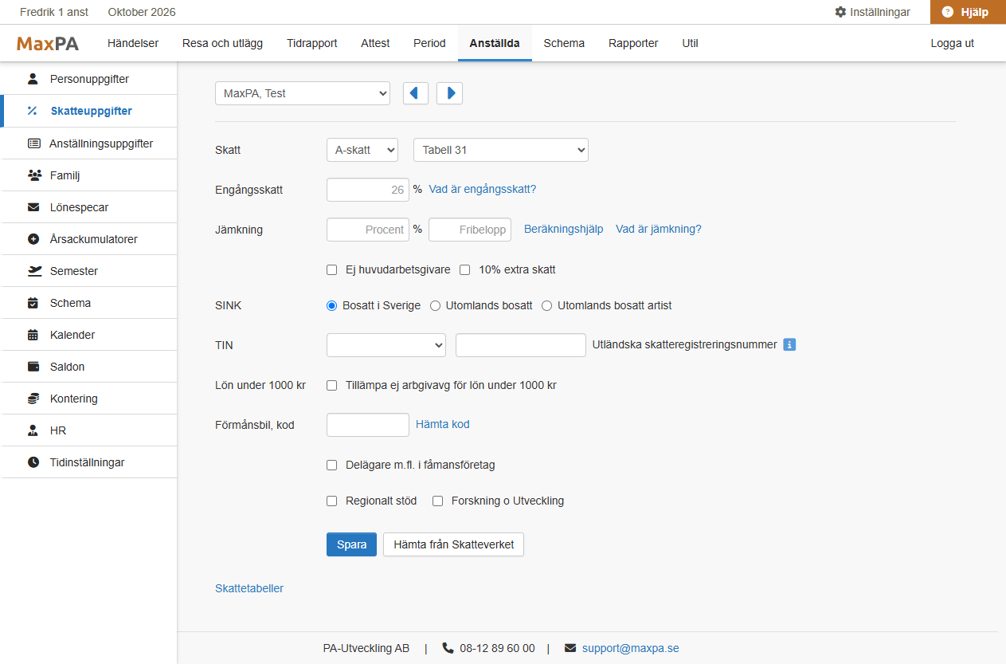Open the Händelser menu

[x=133, y=43]
